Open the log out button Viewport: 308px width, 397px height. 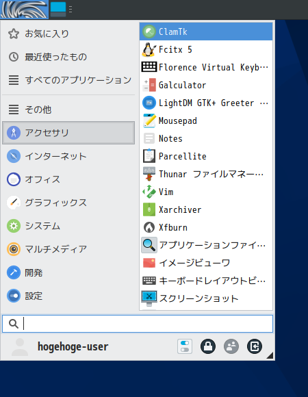click(255, 346)
